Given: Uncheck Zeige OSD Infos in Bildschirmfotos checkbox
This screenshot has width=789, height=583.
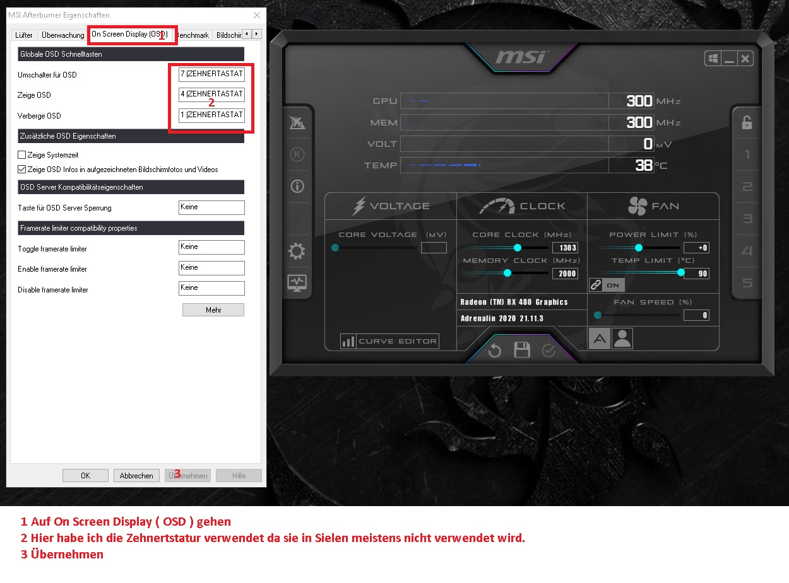Looking at the screenshot, I should [22, 170].
